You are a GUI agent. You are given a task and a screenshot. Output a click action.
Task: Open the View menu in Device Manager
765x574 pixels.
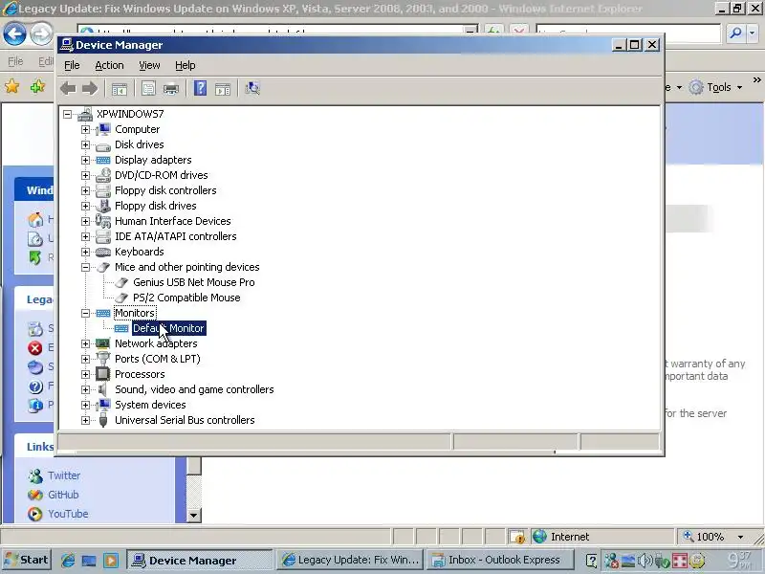click(x=149, y=65)
